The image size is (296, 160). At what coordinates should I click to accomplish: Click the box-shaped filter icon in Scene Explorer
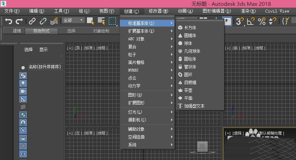23,138
